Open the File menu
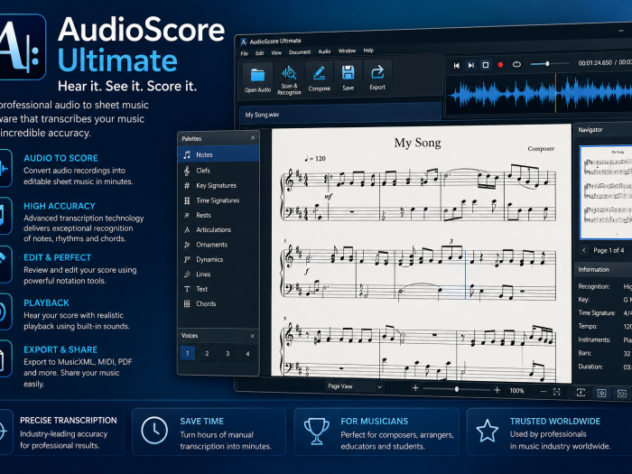This screenshot has width=632, height=474. (245, 53)
